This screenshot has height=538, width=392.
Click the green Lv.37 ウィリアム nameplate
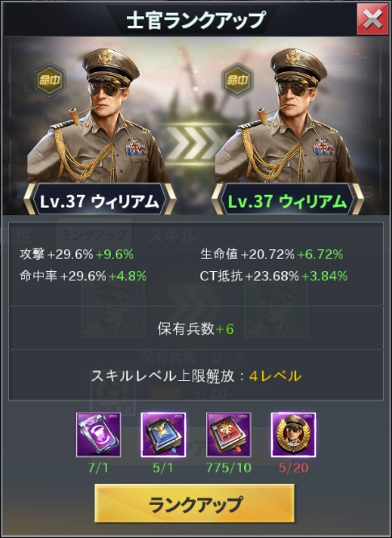(287, 201)
